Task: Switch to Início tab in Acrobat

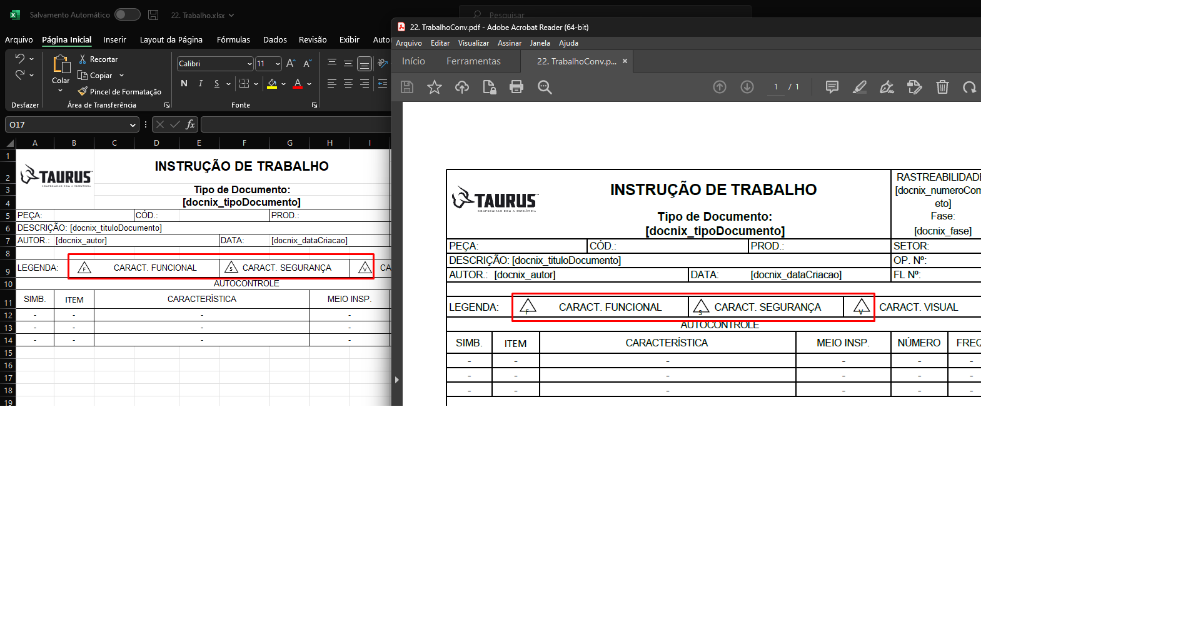Action: [x=413, y=61]
